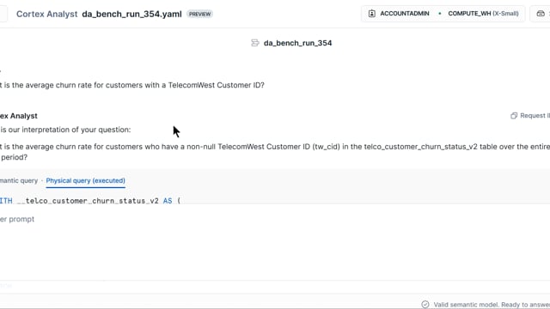
Task: Click the PREVIEW badge
Action: coord(199,14)
